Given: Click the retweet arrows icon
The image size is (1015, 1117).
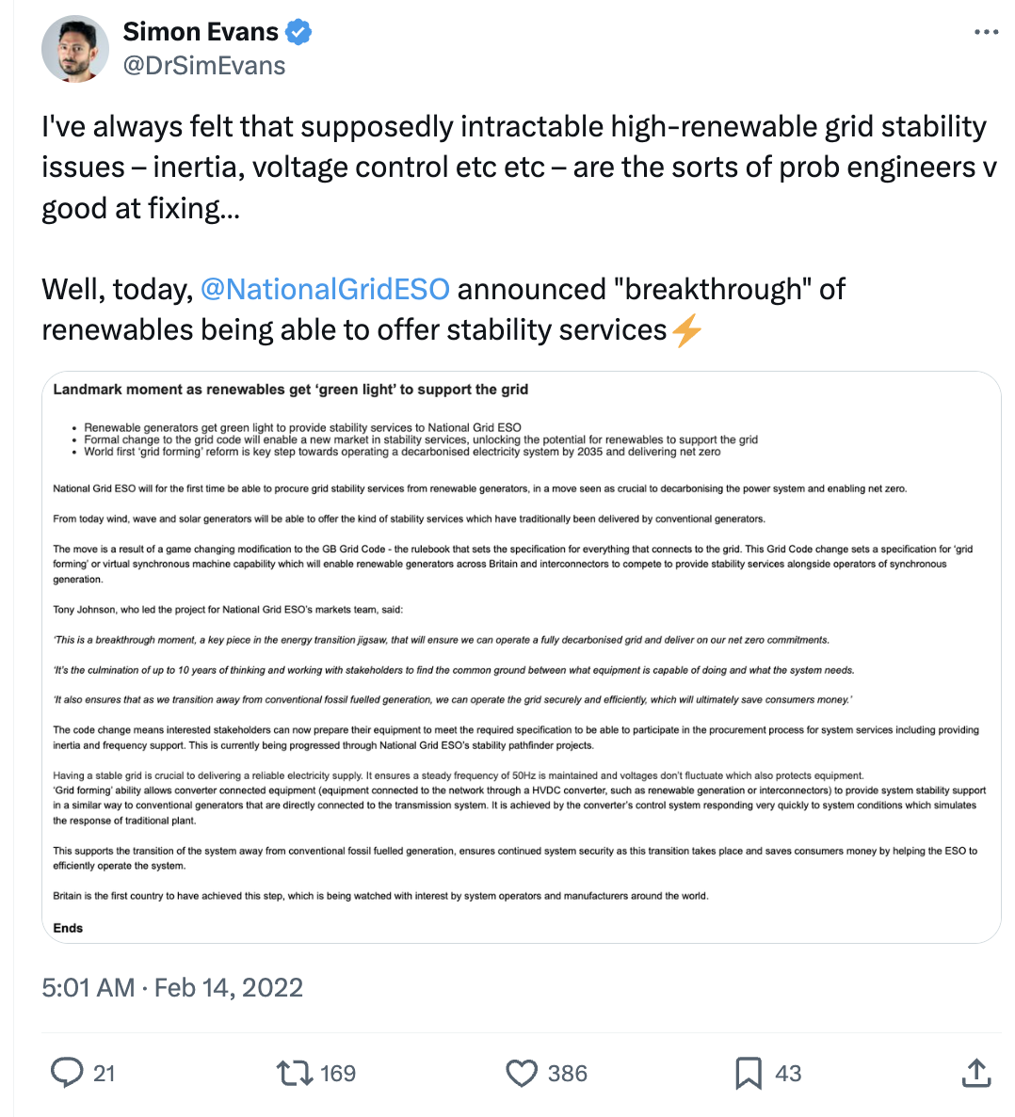Looking at the screenshot, I should (294, 1073).
